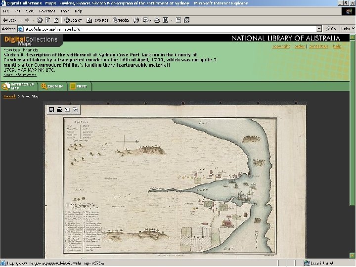Open the Help menu
Viewport: 356px width, 267px height.
[x=78, y=11]
